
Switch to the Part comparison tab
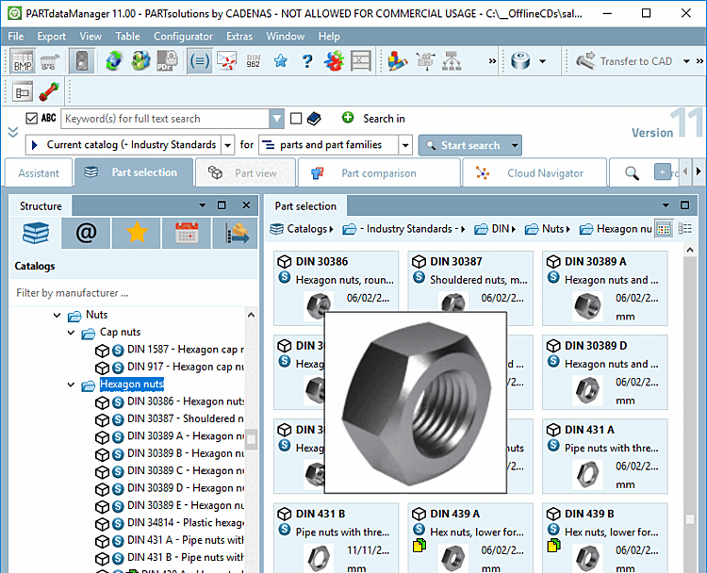click(x=377, y=173)
